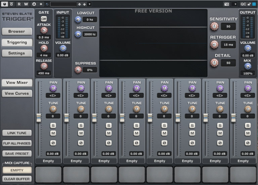This screenshot has height=185, width=258.
Task: Click the first channel volume fader handle
Action: [x=39, y=118]
